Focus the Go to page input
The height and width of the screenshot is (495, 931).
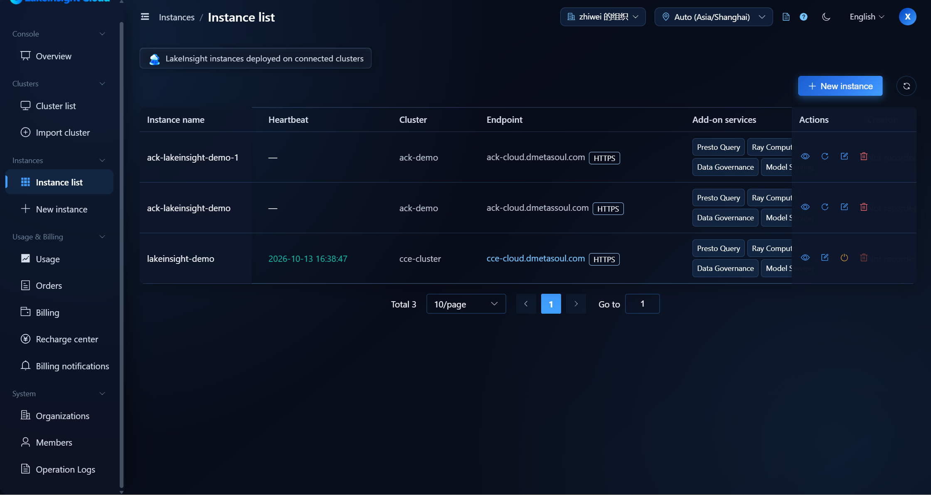click(x=642, y=304)
